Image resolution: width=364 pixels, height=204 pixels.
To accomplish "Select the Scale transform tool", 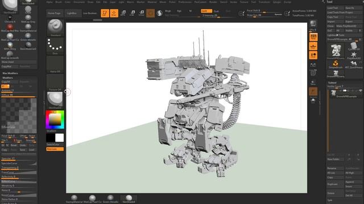I will coord(133,13).
